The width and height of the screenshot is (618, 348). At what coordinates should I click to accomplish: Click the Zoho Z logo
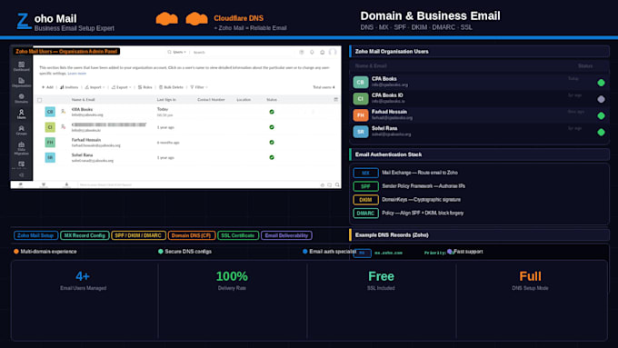pos(24,21)
